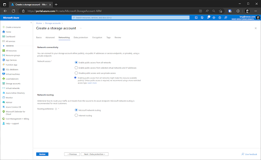This screenshot has width=261, height=160.
Task: Open All services in sidebar
Action: point(10,41)
